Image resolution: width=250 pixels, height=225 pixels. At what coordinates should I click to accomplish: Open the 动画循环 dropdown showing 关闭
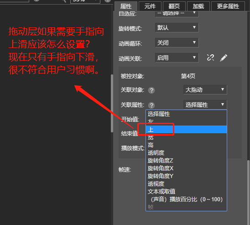click(177, 42)
